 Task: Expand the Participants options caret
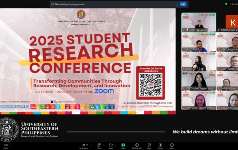click(91, 145)
